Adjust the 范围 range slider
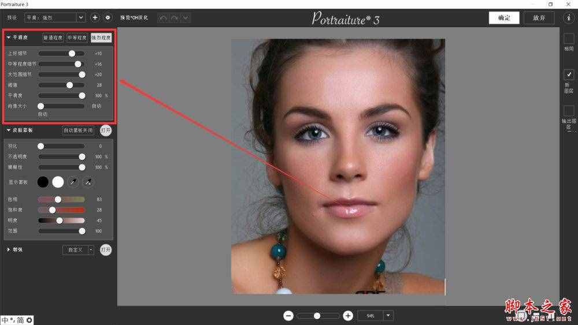Viewport: 578px width, 325px height. tap(62, 231)
